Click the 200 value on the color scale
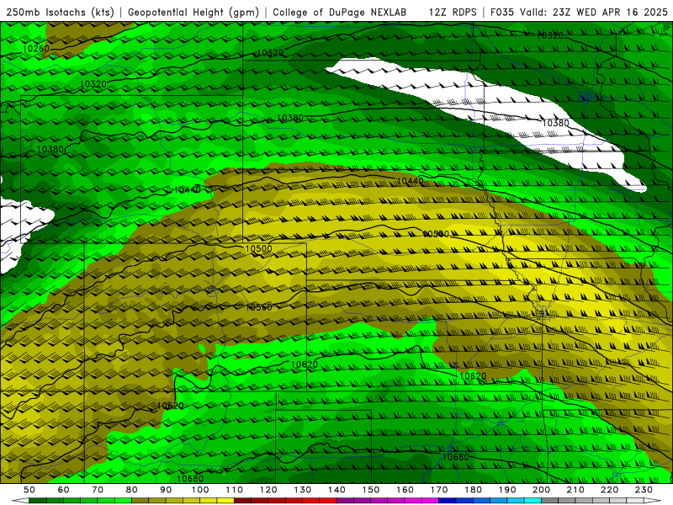The image size is (673, 505). pos(541,490)
